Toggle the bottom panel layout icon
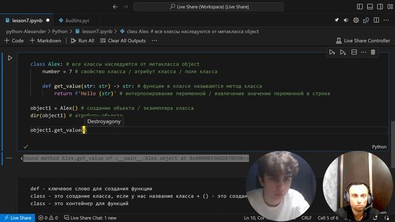Image resolution: width=395 pixels, height=222 pixels. [370, 7]
